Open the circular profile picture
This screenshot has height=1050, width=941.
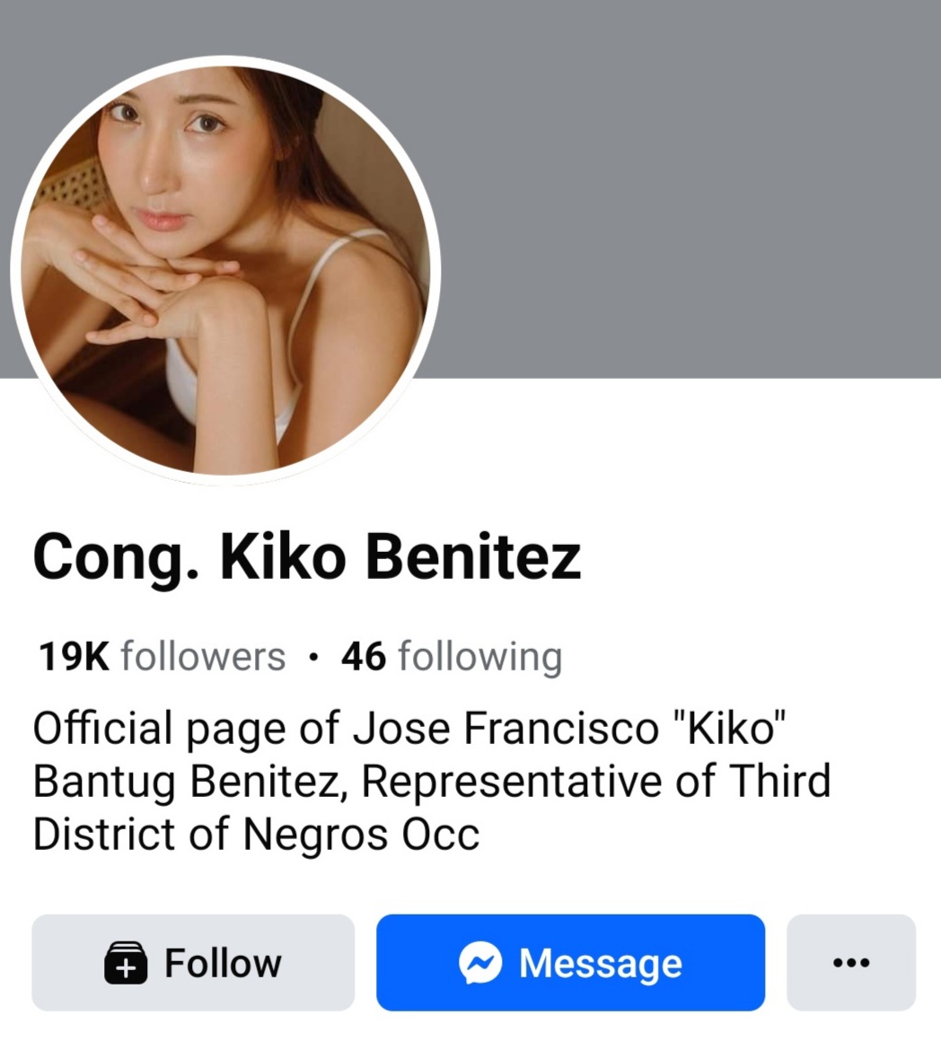[224, 269]
